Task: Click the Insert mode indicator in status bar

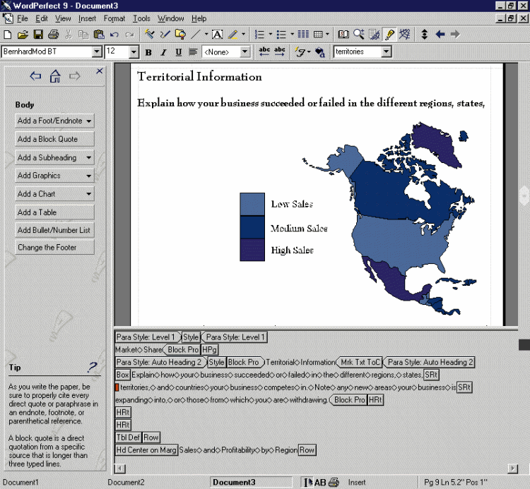Action: pos(357,483)
